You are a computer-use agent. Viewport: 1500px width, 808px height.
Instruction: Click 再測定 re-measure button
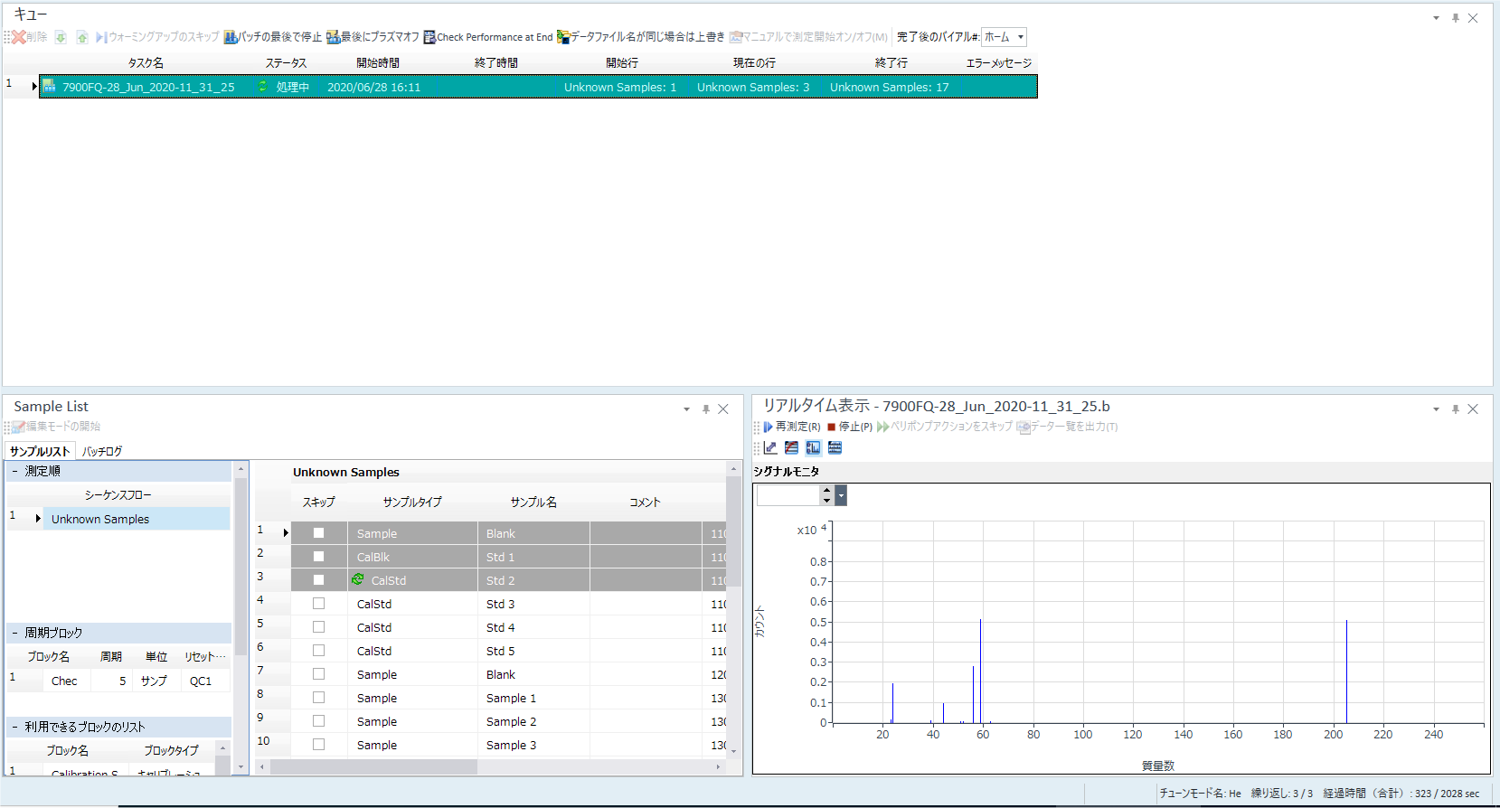(x=792, y=427)
